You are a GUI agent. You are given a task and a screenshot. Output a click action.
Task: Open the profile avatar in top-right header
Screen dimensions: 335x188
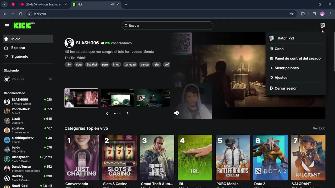point(322,25)
